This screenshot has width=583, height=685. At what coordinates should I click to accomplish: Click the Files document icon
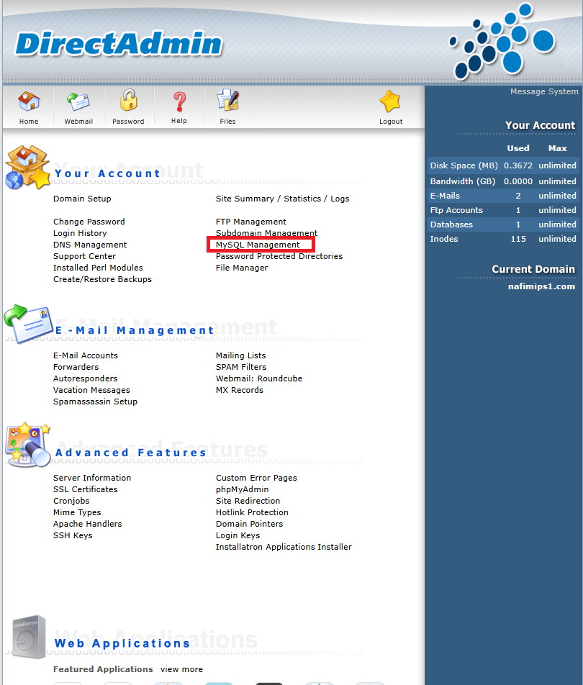(x=227, y=101)
